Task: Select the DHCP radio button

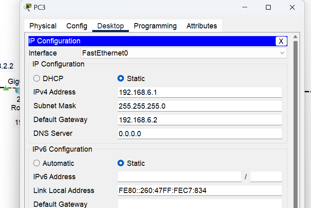Action: (x=37, y=78)
